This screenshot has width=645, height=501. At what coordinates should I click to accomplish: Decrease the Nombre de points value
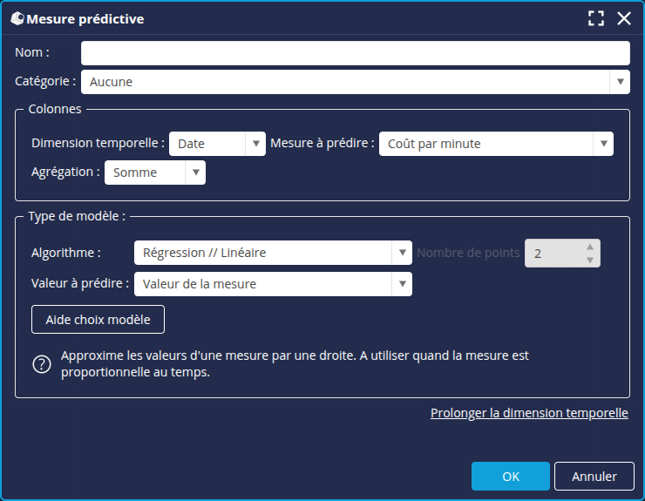coord(590,260)
